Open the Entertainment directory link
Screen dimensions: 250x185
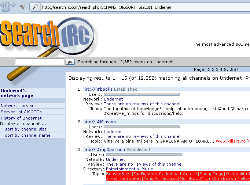121,169
